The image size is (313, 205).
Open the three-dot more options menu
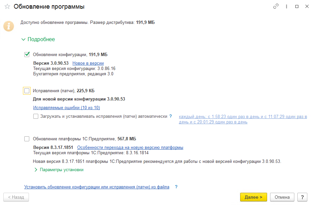point(286,6)
